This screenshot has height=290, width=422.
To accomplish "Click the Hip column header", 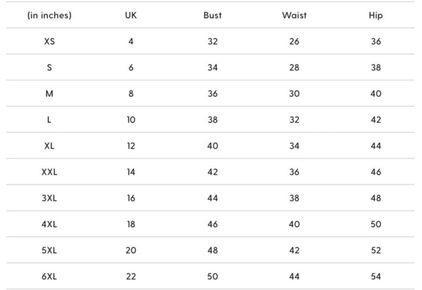I will 376,15.
